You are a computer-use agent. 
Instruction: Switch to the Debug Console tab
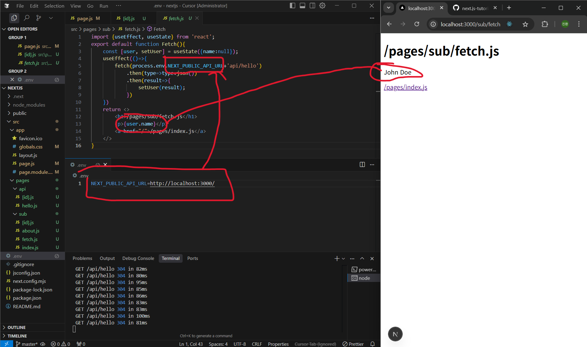138,258
